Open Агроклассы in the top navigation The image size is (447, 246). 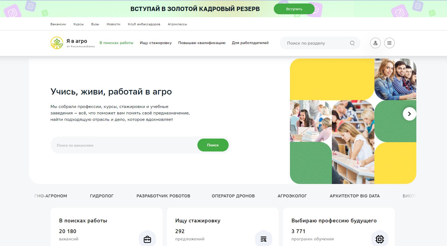click(x=178, y=24)
